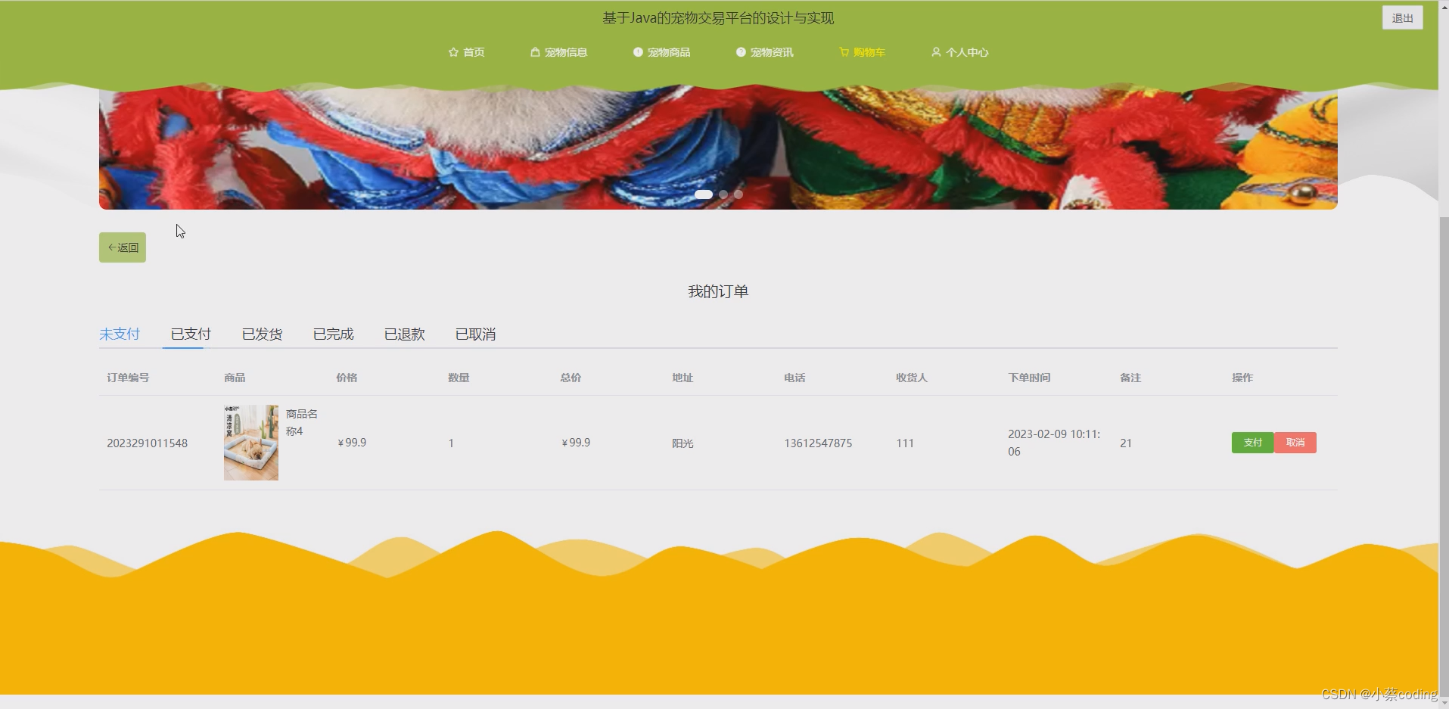Image resolution: width=1449 pixels, height=709 pixels.
Task: Switch to the 已取消 tab
Action: click(x=475, y=334)
